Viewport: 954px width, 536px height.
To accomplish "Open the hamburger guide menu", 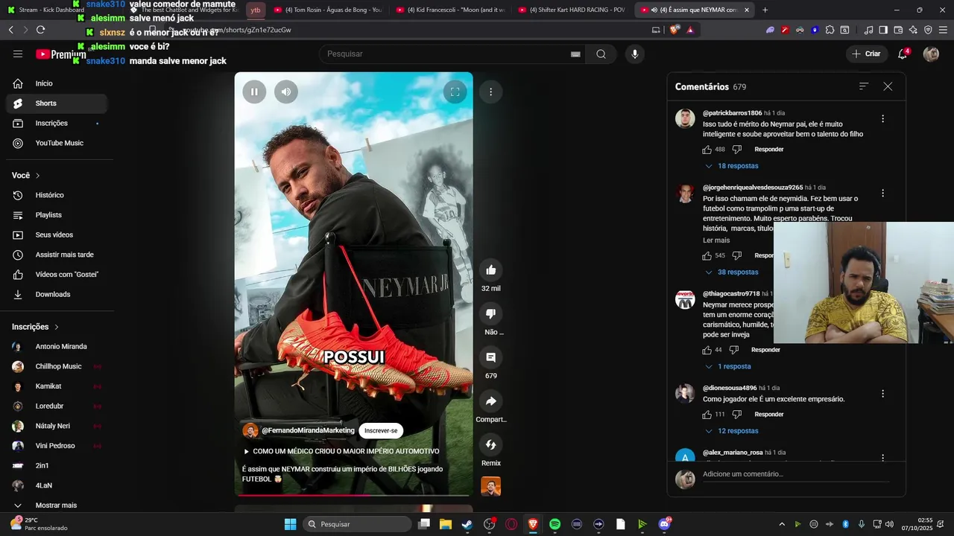I will (x=18, y=54).
